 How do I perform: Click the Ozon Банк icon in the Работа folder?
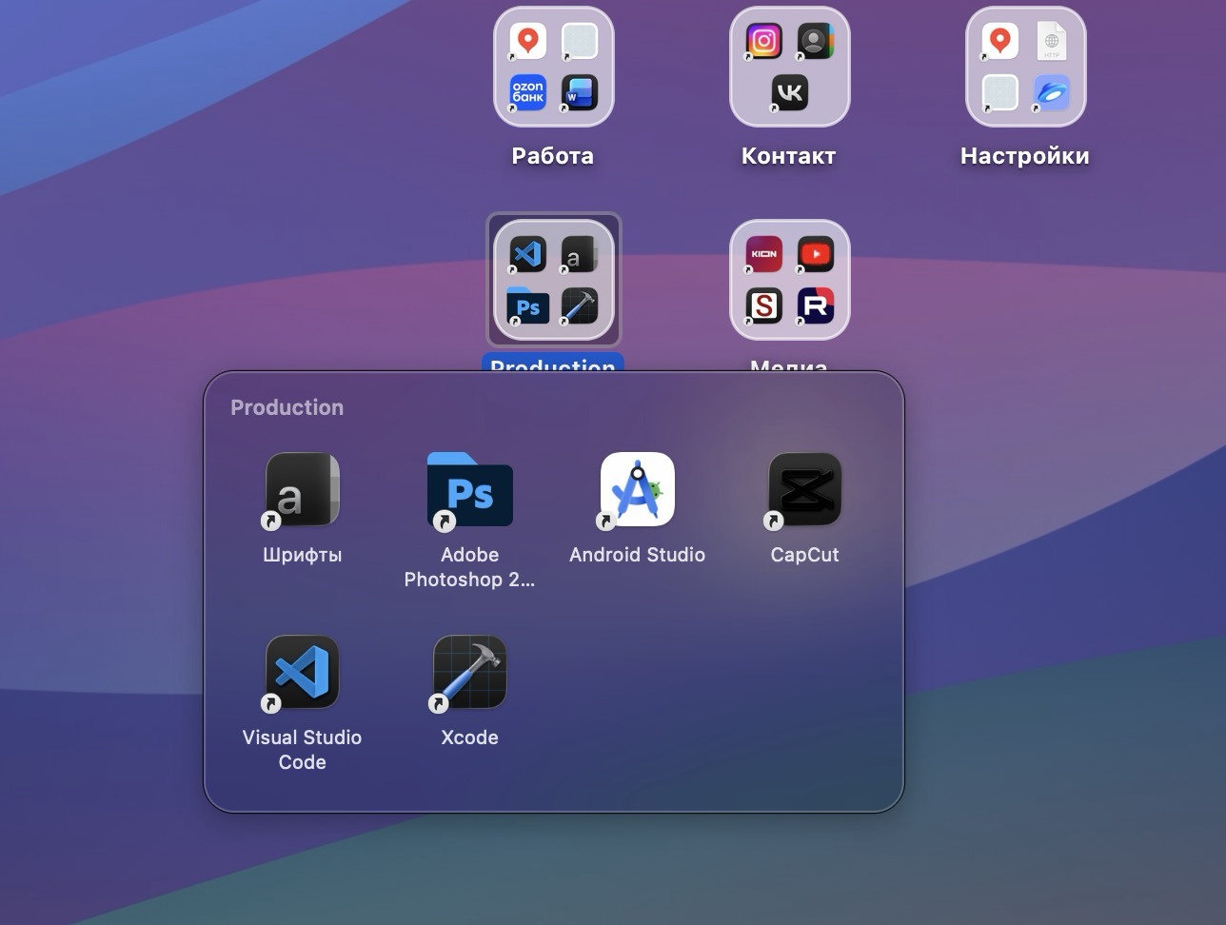pos(527,92)
